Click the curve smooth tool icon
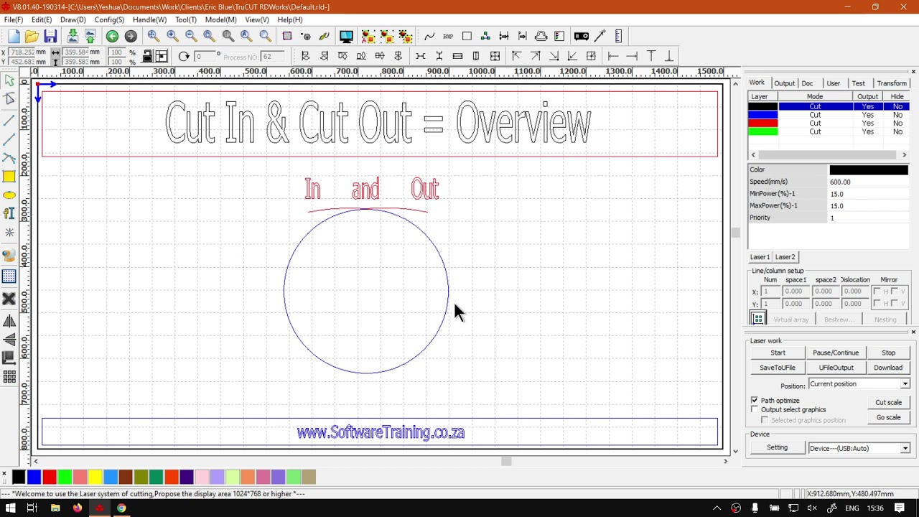919x517 pixels. [x=429, y=37]
